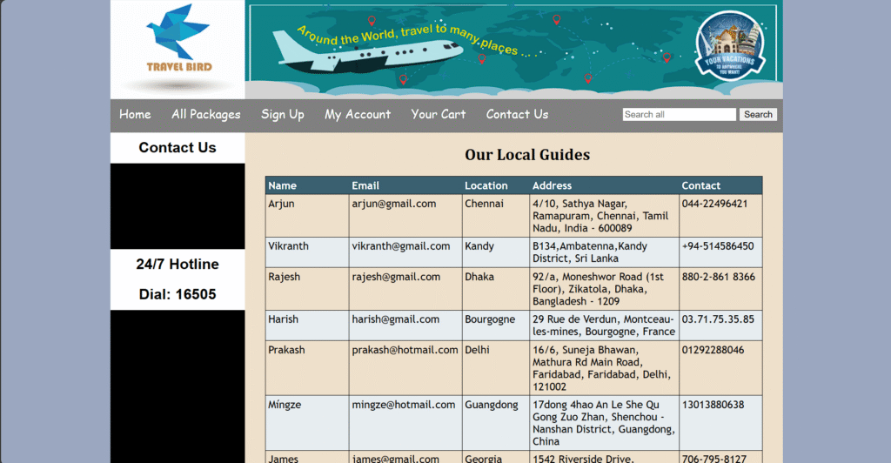Click the airplane banner image

pos(513,50)
